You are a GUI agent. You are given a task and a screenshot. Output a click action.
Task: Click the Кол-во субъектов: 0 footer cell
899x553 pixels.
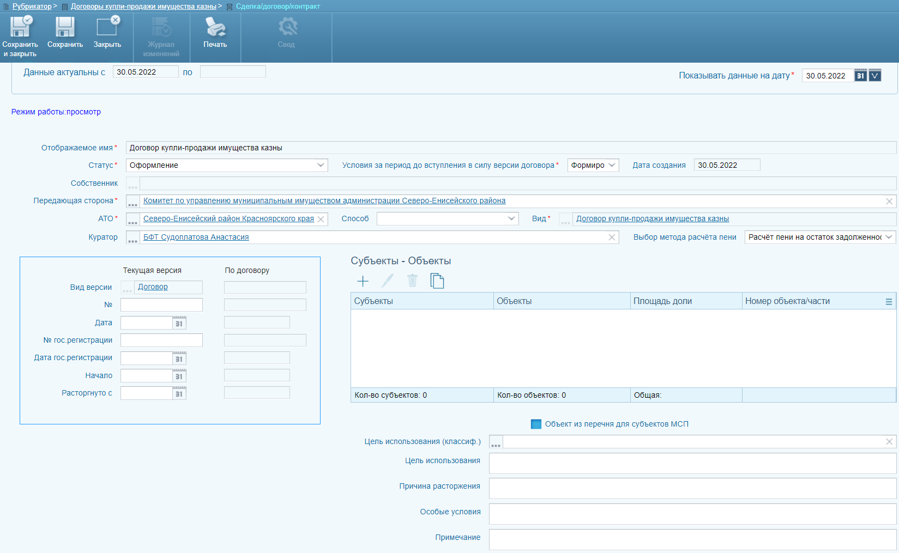(x=422, y=395)
